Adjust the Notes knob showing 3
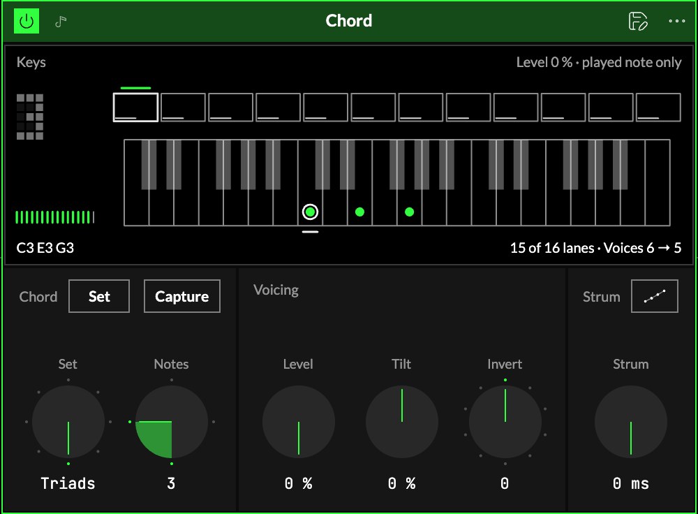 (172, 422)
